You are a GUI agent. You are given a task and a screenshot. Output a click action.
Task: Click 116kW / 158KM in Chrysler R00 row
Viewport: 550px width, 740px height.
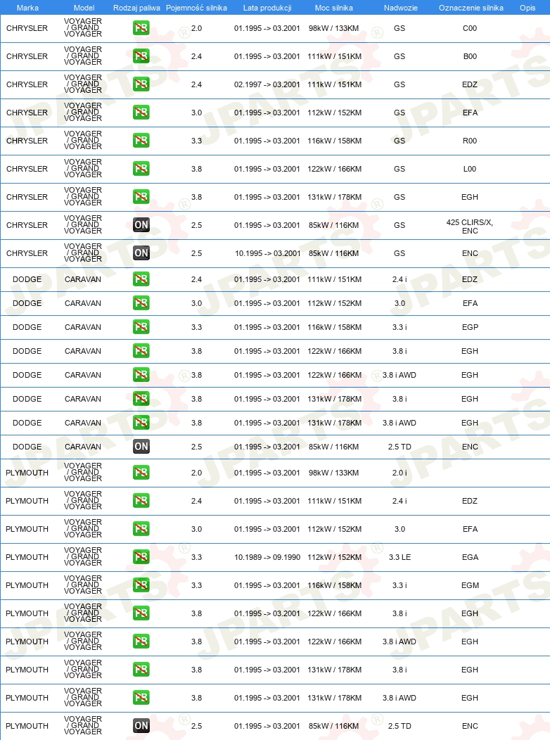(x=335, y=141)
